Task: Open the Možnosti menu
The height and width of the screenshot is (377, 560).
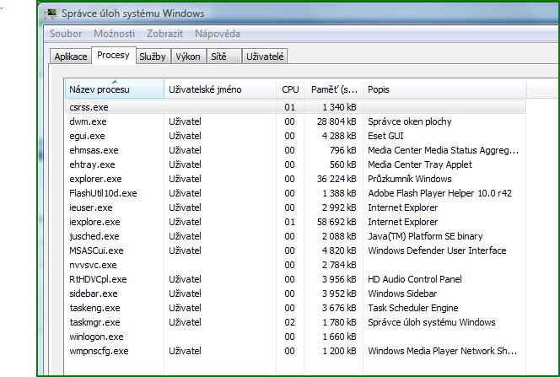Action: click(x=116, y=34)
